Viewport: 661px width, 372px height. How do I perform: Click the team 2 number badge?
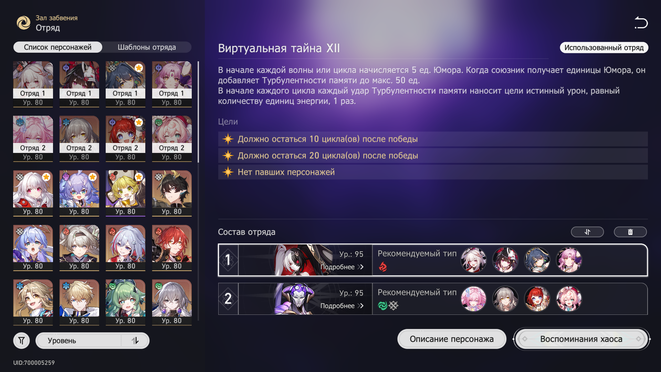(x=228, y=299)
